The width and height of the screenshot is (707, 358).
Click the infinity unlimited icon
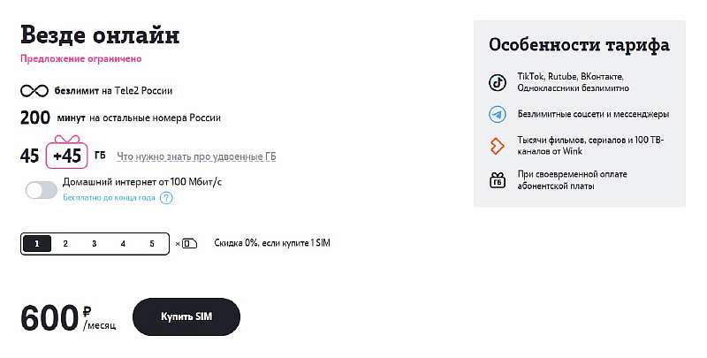(x=34, y=90)
